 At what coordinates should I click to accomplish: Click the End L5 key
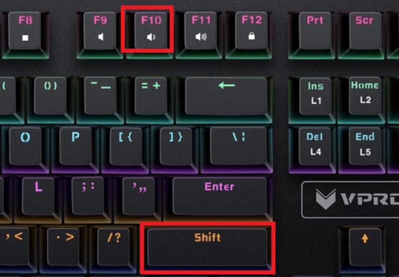(365, 146)
